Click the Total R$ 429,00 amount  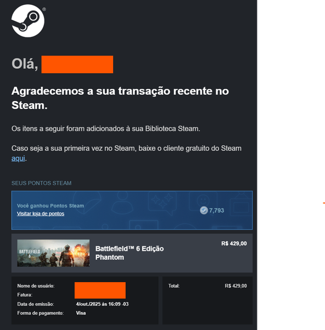click(236, 286)
